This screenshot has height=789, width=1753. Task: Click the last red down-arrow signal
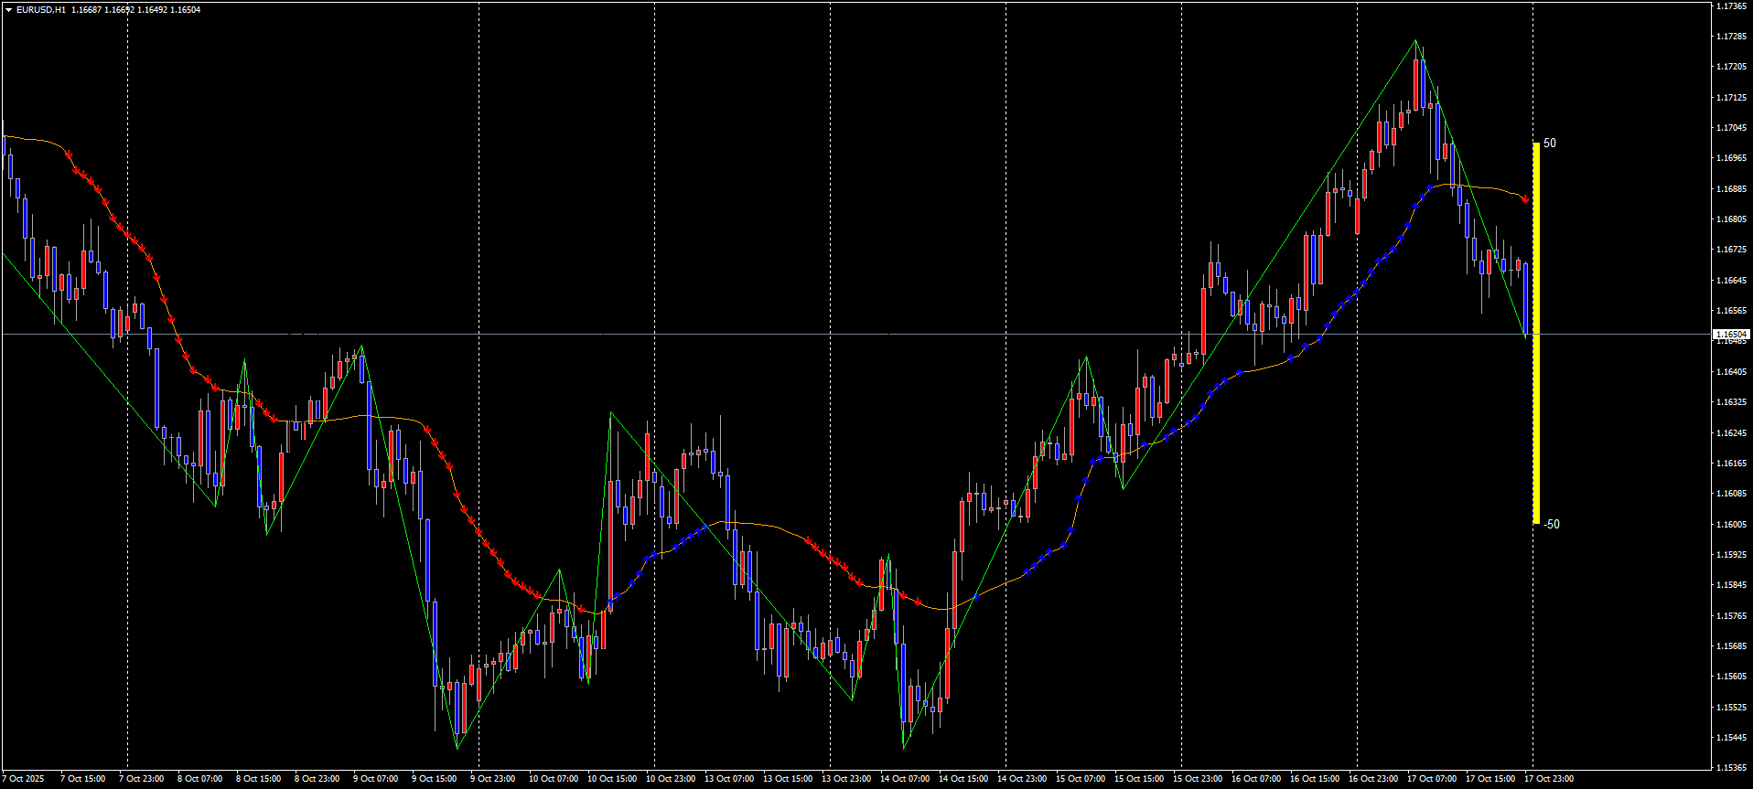1525,199
